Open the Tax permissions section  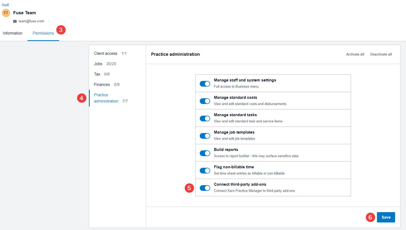(x=97, y=74)
